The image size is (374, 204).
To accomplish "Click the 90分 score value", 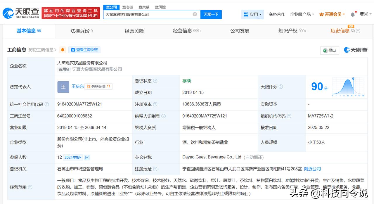I will pyautogui.click(x=319, y=87).
